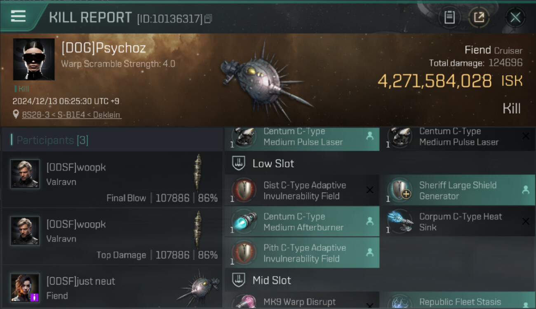Select Gist C-Type Adaptive Invulnerability Field
This screenshot has width=536, height=309.
click(x=302, y=190)
